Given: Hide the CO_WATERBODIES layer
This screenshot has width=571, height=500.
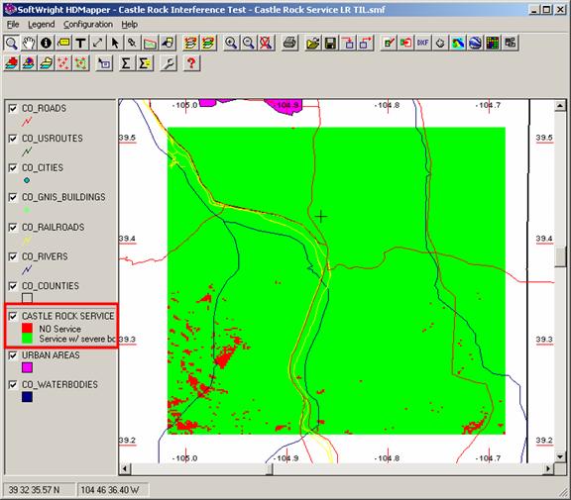Looking at the screenshot, I should 13,385.
